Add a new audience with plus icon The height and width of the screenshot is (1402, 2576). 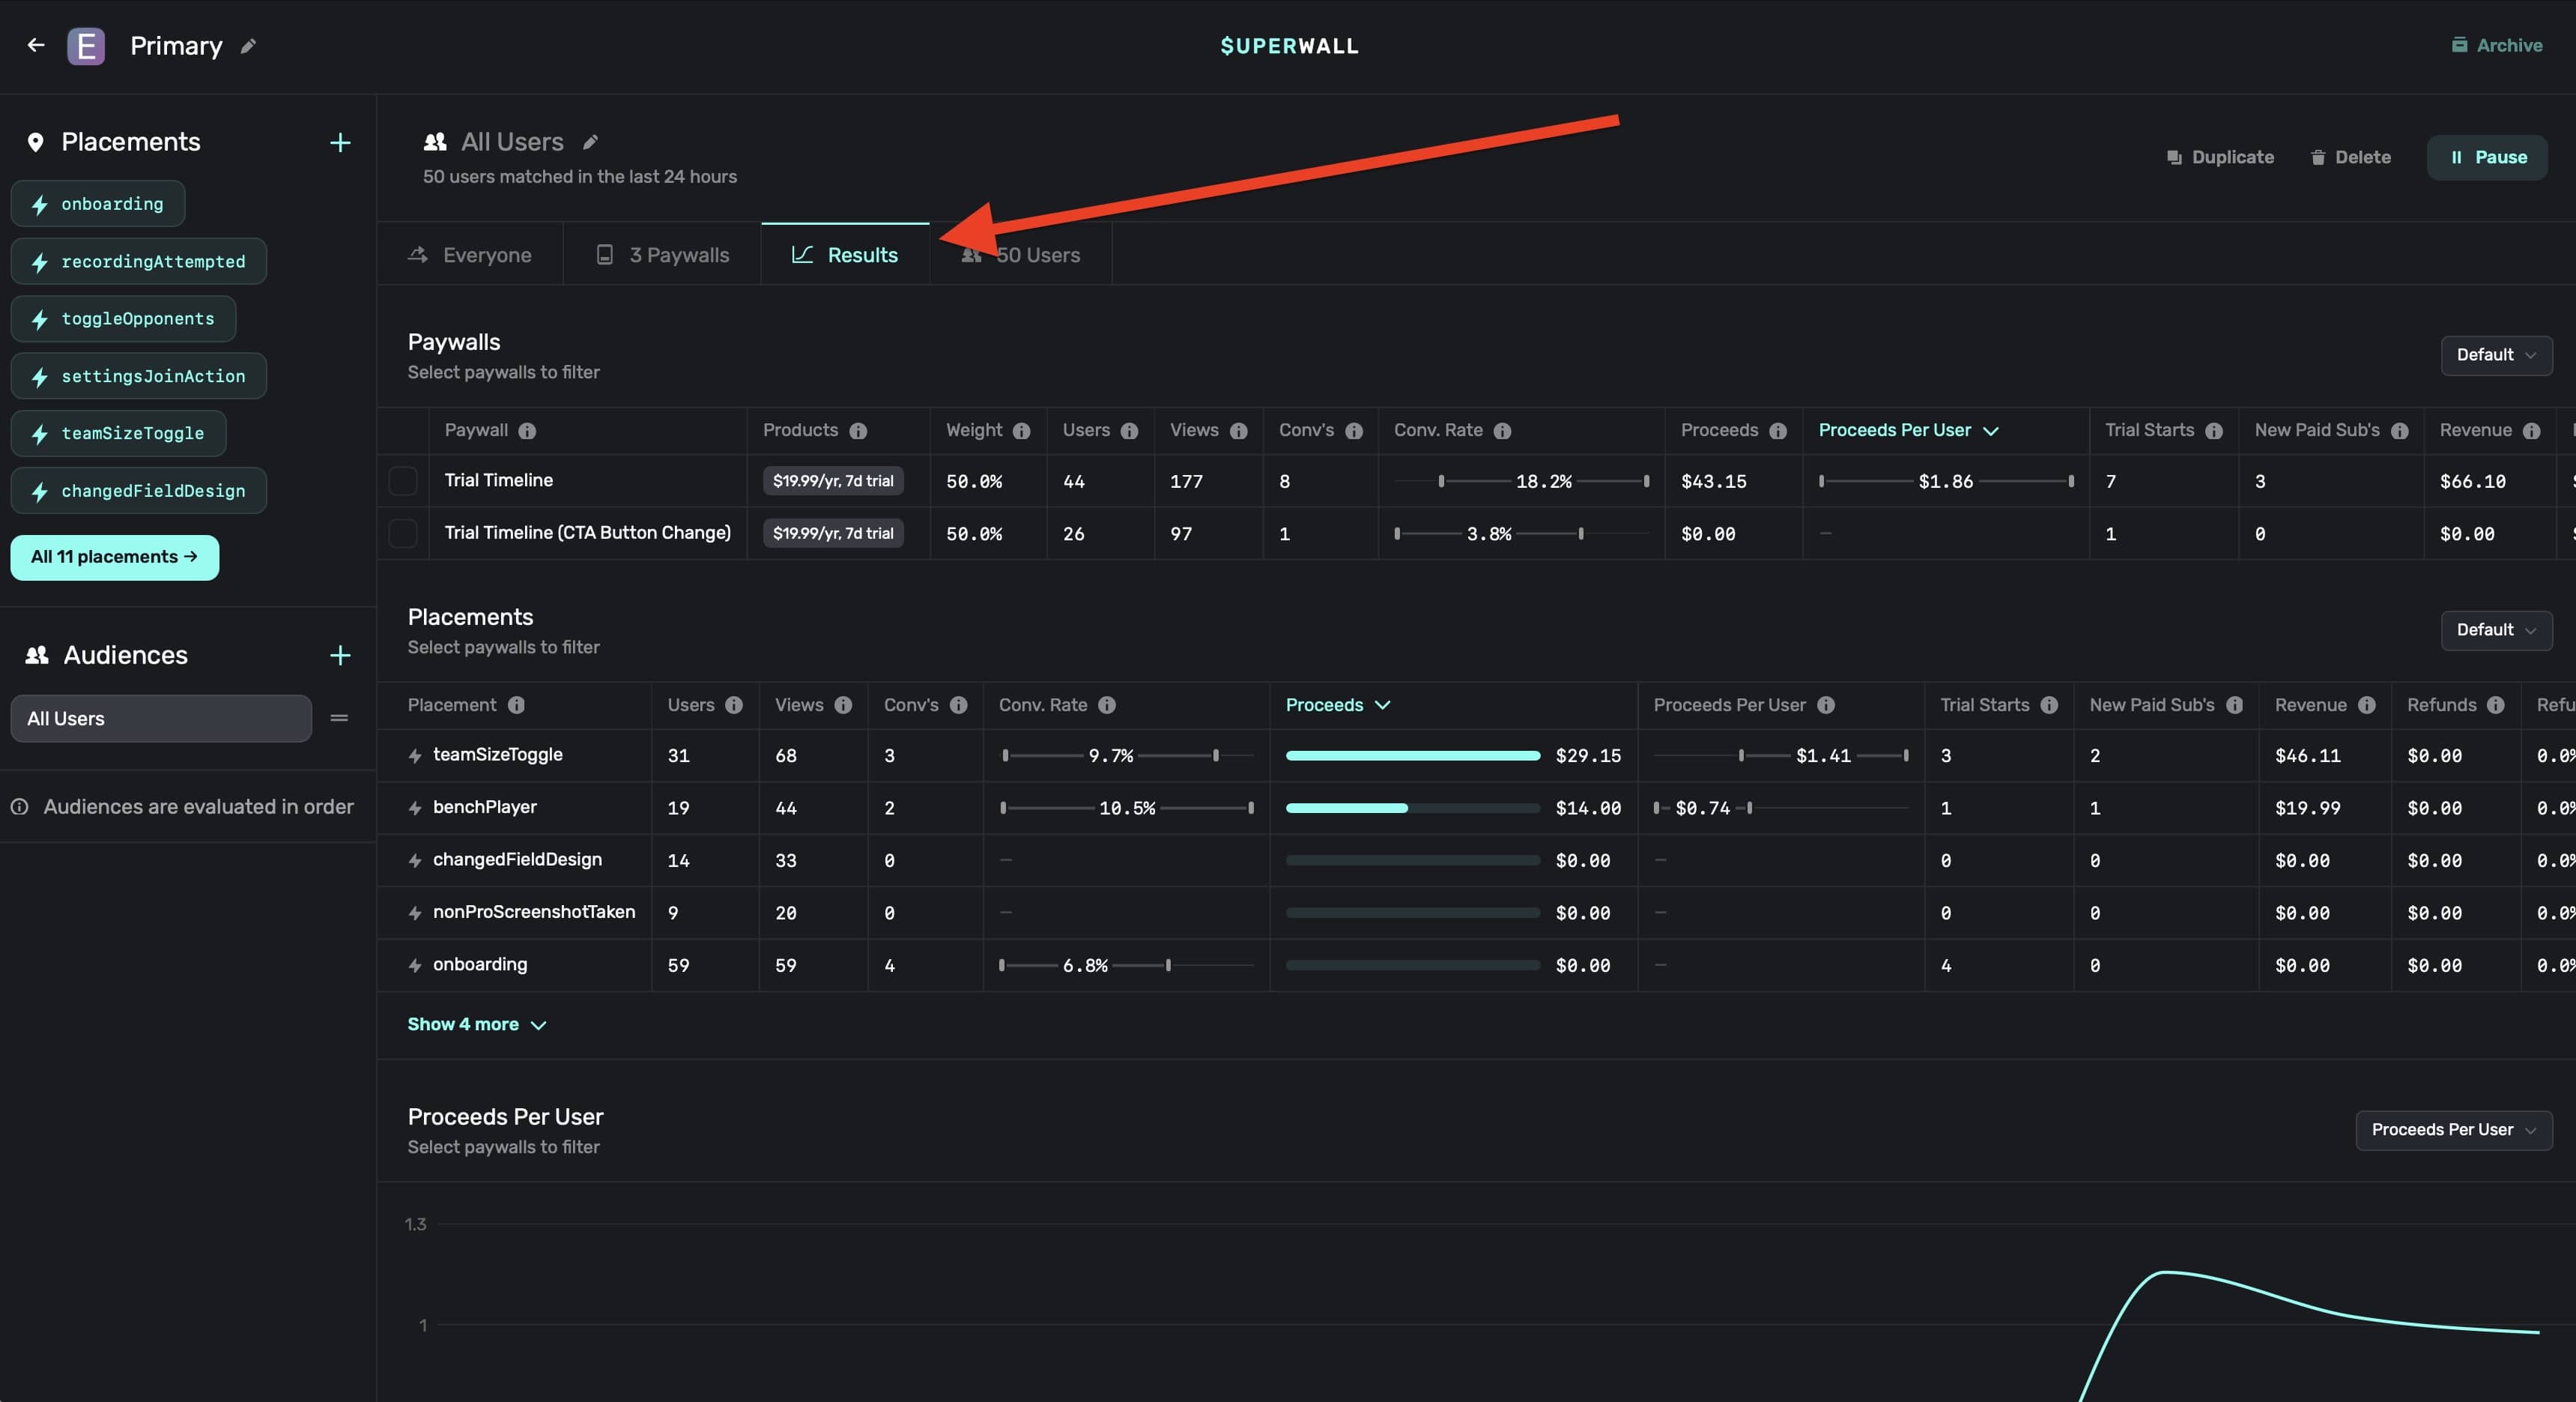click(x=340, y=656)
